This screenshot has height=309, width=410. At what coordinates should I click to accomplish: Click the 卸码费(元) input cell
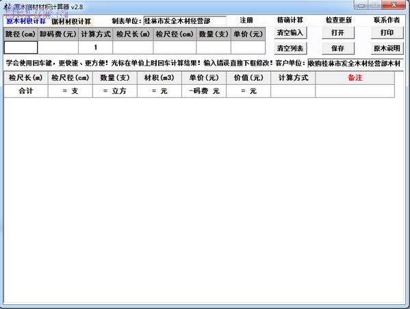(x=58, y=48)
